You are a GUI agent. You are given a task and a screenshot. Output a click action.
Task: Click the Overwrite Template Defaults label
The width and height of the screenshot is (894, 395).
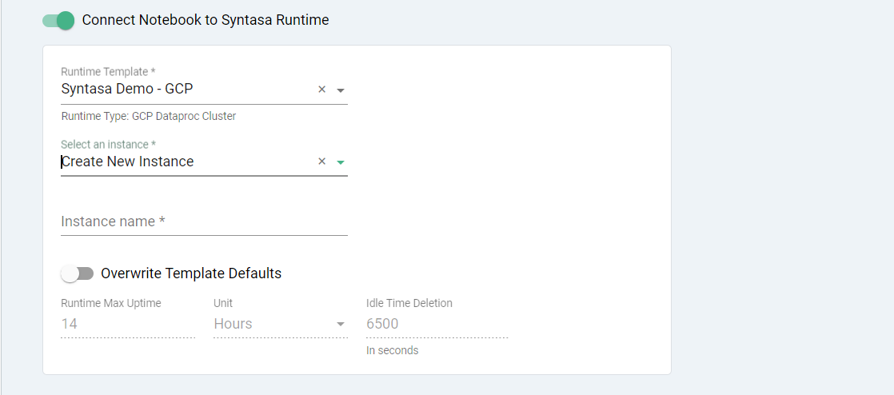(191, 273)
